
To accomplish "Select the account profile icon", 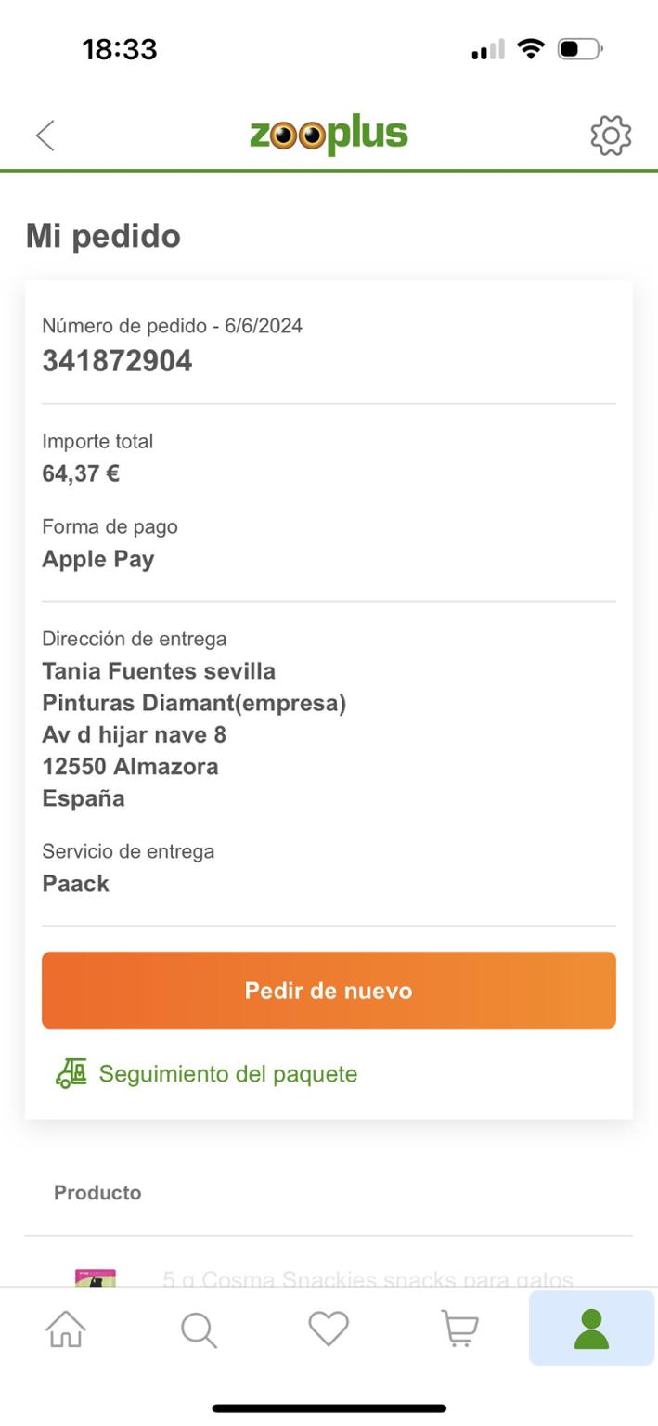I will [591, 1329].
